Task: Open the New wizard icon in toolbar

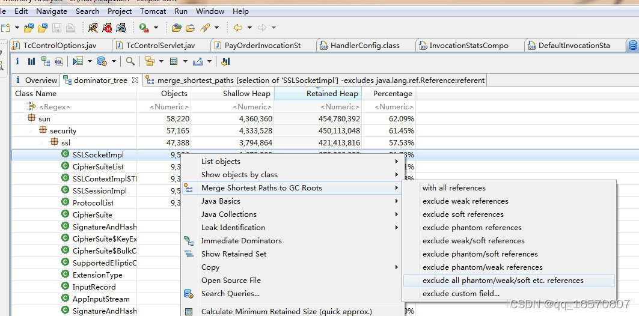Action: (x=5, y=28)
